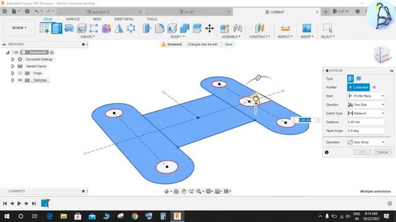Image resolution: width=396 pixels, height=222 pixels.
Task: Click the Extrude info button
Action: [x=327, y=152]
